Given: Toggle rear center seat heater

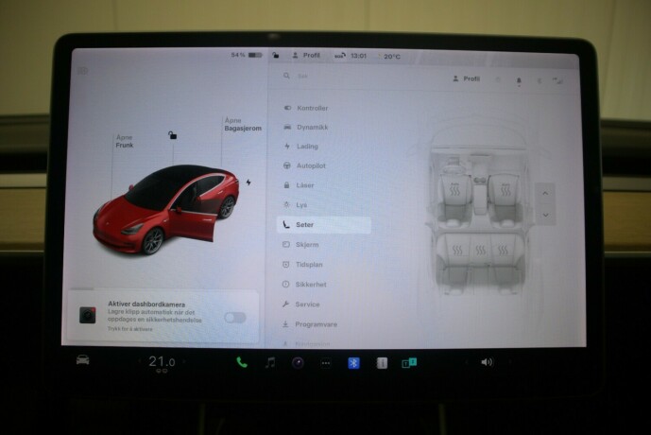Looking at the screenshot, I should (x=480, y=250).
